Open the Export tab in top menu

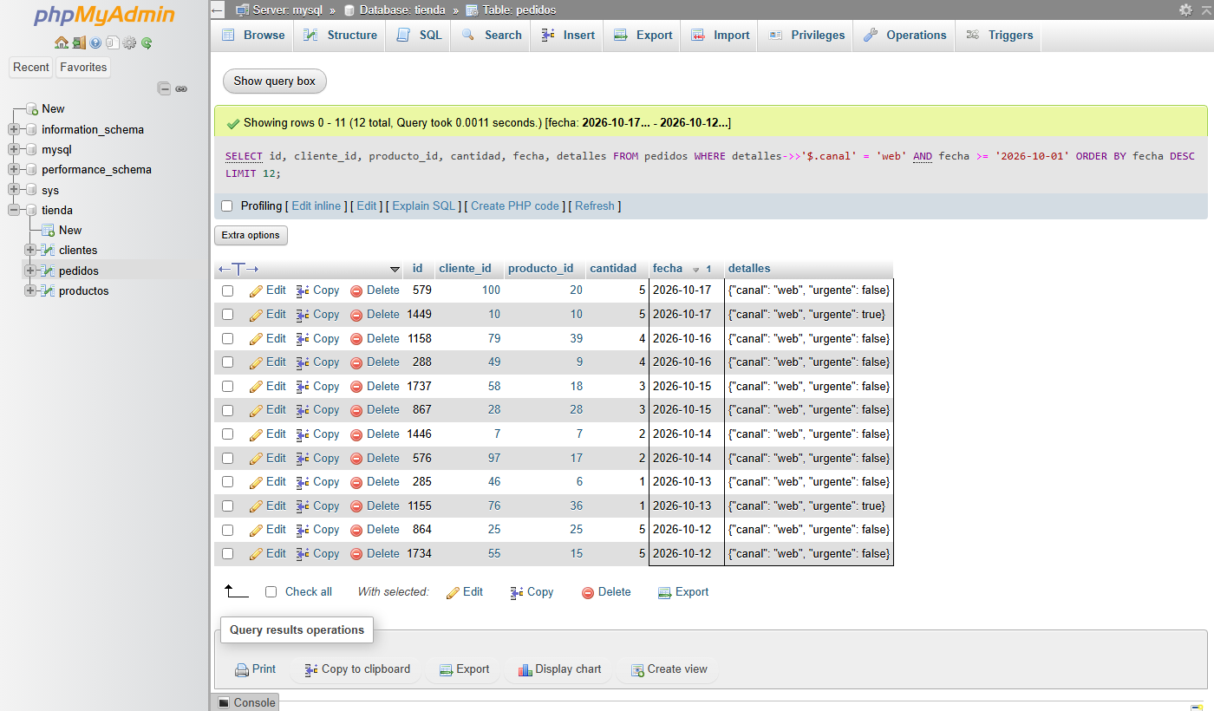(643, 36)
